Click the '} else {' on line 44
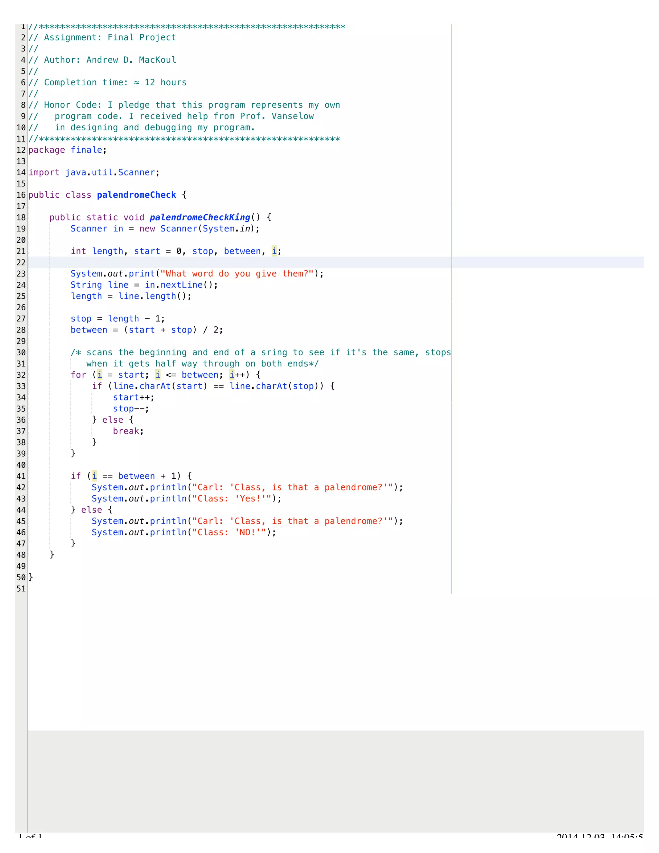 coord(92,510)
